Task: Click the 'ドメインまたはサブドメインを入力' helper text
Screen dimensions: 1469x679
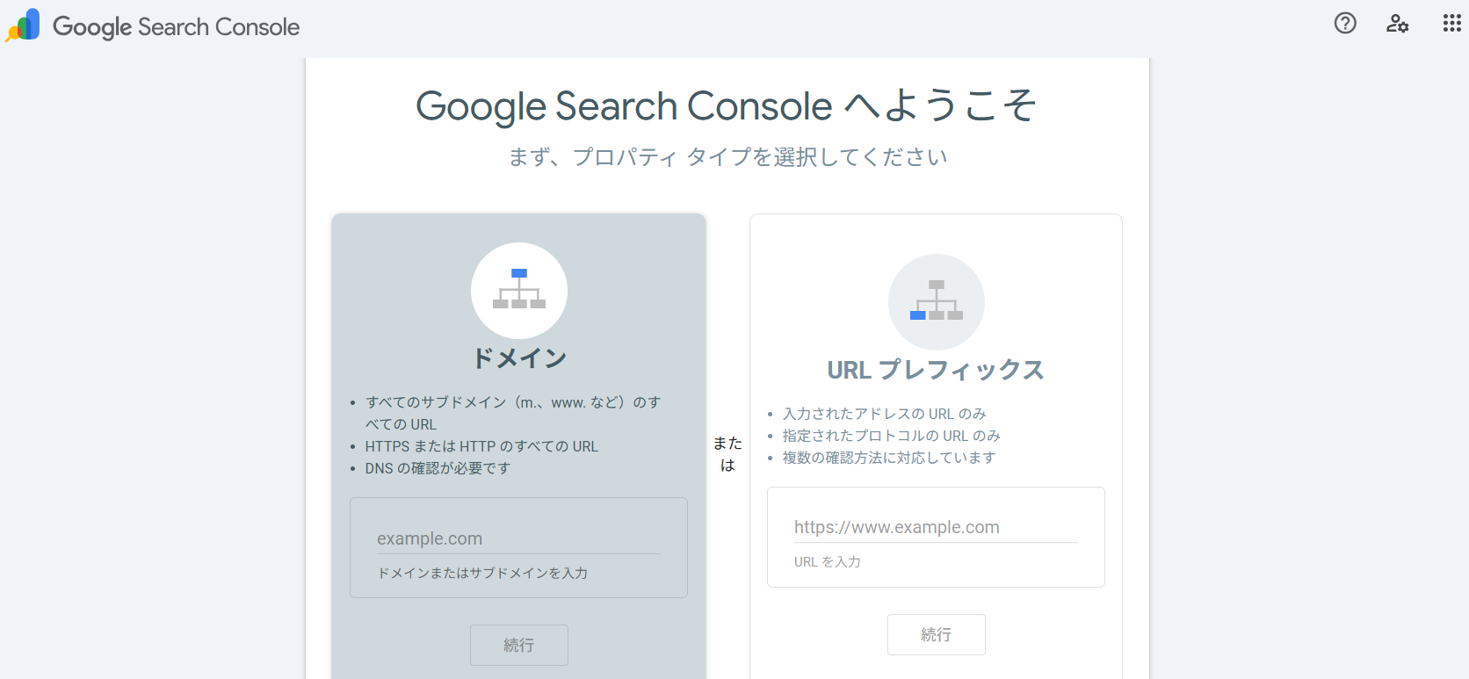Action: tap(482, 573)
